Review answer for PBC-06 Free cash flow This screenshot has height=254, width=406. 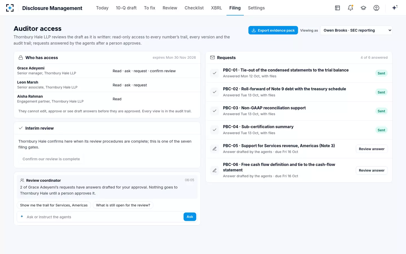click(x=372, y=170)
